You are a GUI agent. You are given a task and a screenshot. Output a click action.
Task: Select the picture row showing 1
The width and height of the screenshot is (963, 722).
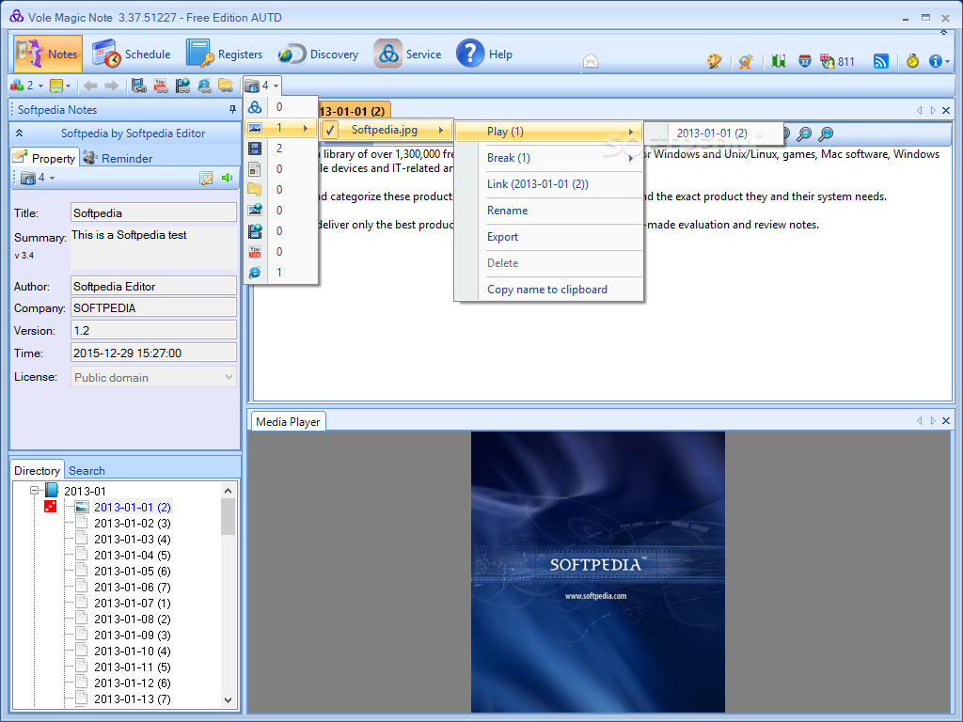pos(280,128)
